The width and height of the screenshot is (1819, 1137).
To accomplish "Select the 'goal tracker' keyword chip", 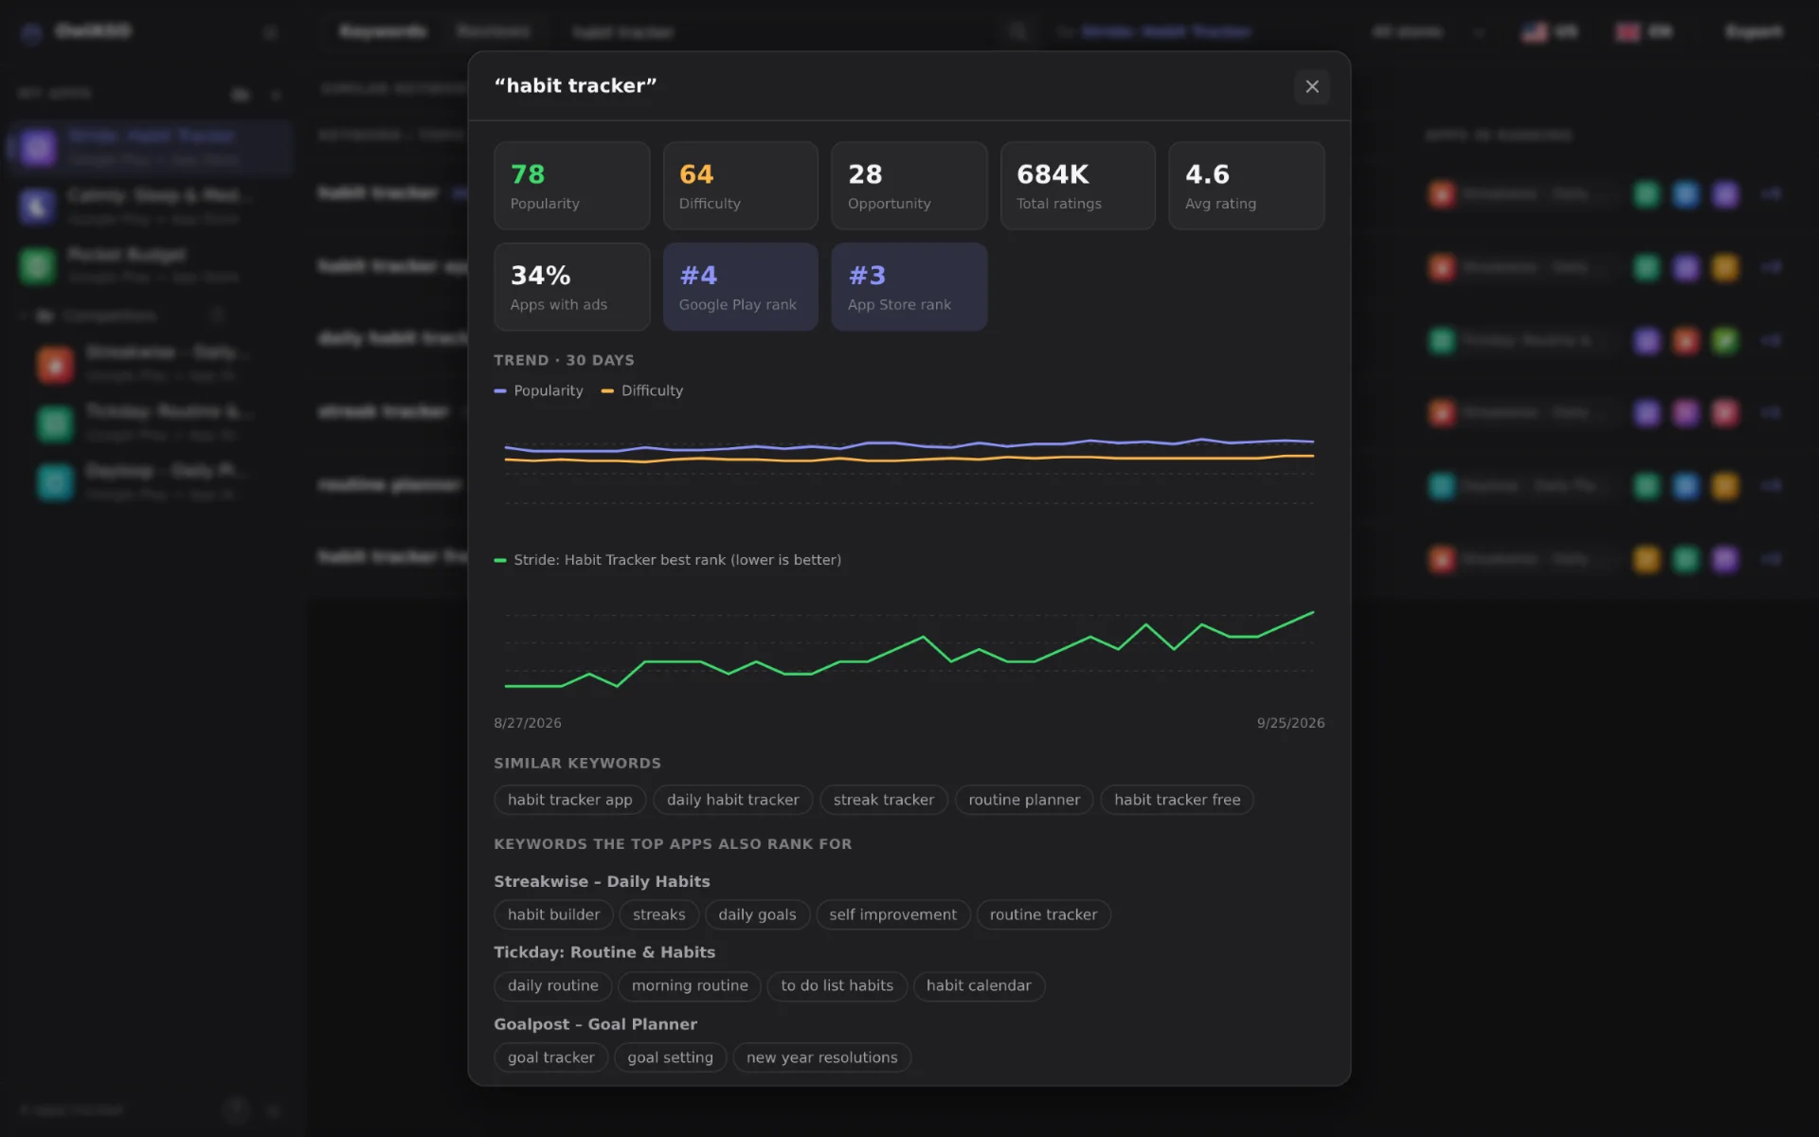I will pos(550,1057).
